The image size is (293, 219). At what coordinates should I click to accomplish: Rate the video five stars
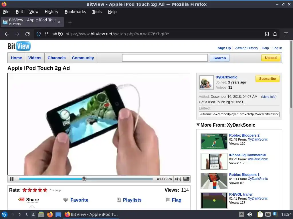[45, 190]
